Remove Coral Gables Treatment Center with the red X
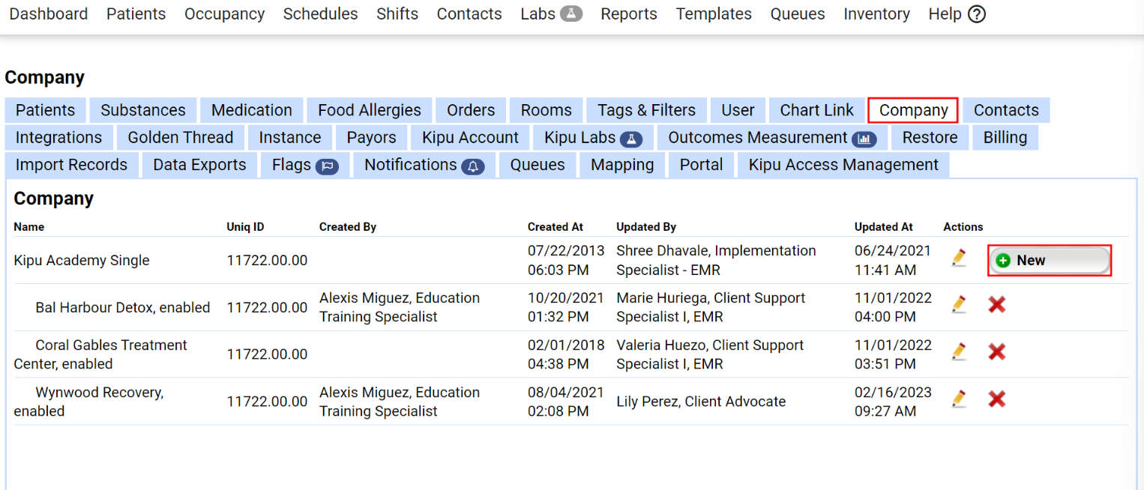 pos(997,351)
